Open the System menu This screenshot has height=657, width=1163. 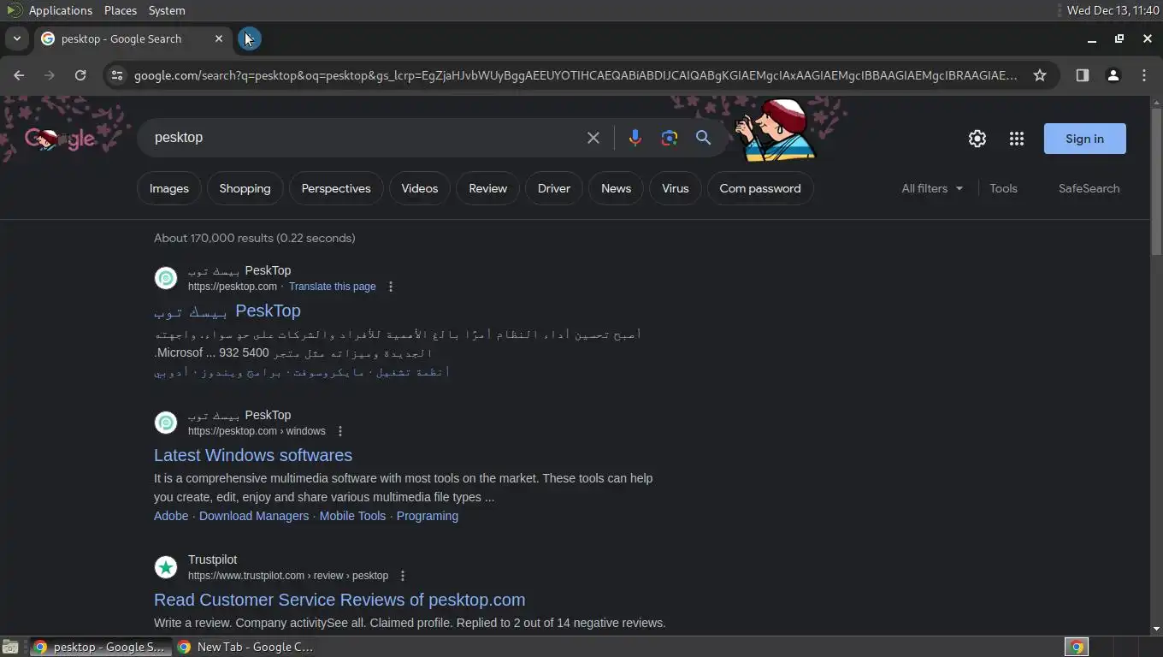[167, 10]
